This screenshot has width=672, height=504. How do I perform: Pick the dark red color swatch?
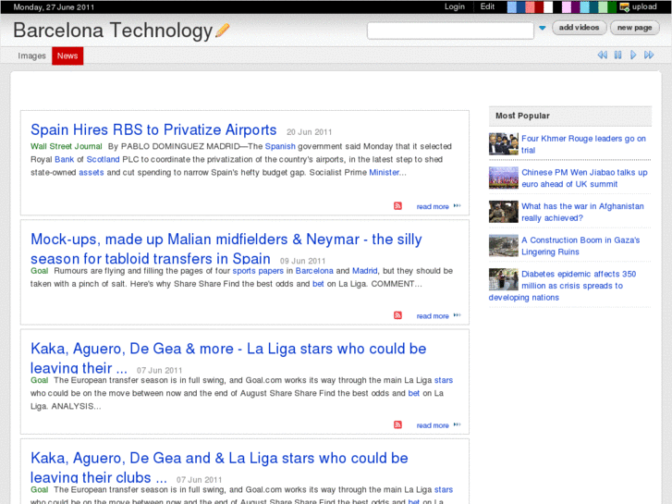539,6
